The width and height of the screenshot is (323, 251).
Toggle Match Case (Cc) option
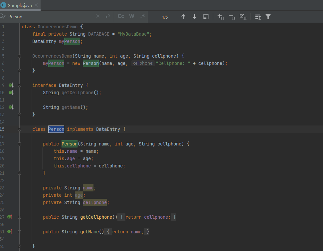[121, 16]
